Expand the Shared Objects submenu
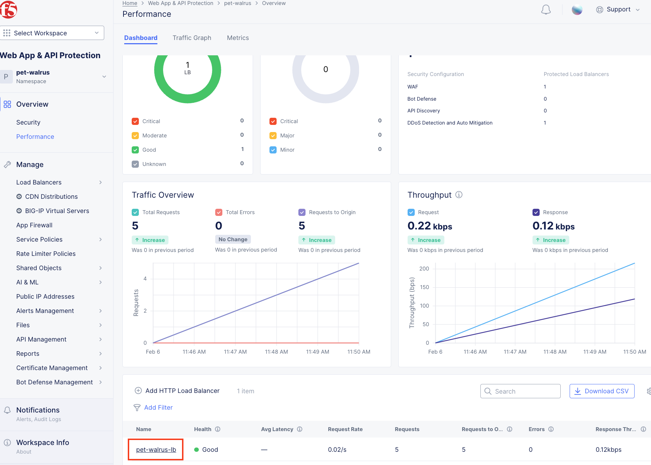651x465 pixels. (x=101, y=268)
